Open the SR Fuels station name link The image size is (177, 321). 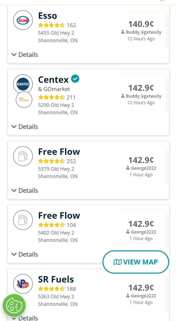(x=56, y=279)
